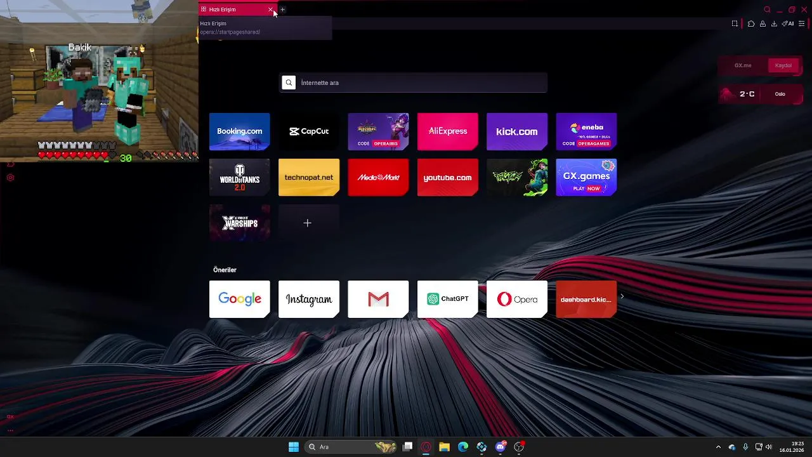Open the dashboard.kick suggestion tile
Viewport: 812px width, 457px height.
click(x=586, y=299)
